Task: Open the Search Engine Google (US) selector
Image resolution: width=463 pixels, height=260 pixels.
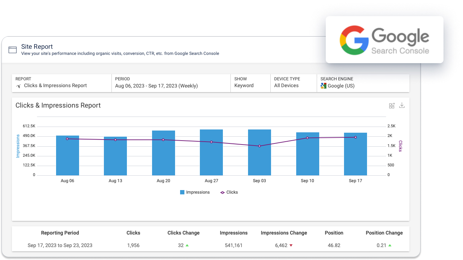Action: (362, 83)
